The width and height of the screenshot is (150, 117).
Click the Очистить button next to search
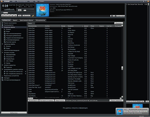click(118, 23)
